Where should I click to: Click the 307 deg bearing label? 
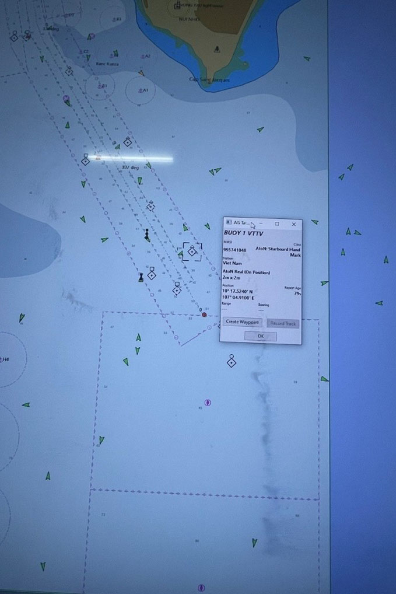[130, 167]
